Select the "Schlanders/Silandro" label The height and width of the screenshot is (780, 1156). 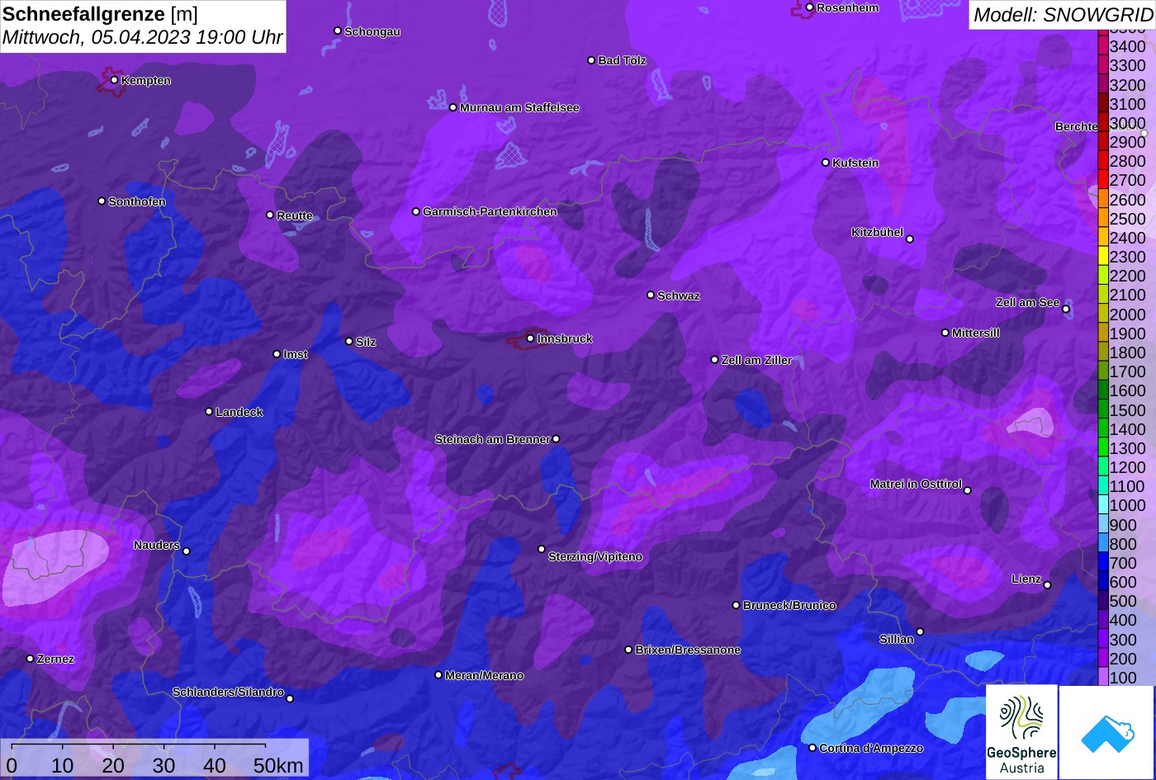pyautogui.click(x=228, y=692)
